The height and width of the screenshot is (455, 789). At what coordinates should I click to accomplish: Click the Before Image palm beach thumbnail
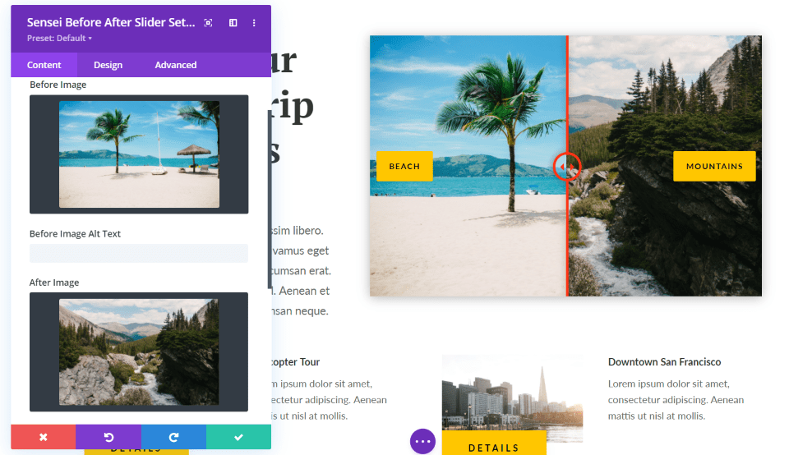pyautogui.click(x=139, y=154)
